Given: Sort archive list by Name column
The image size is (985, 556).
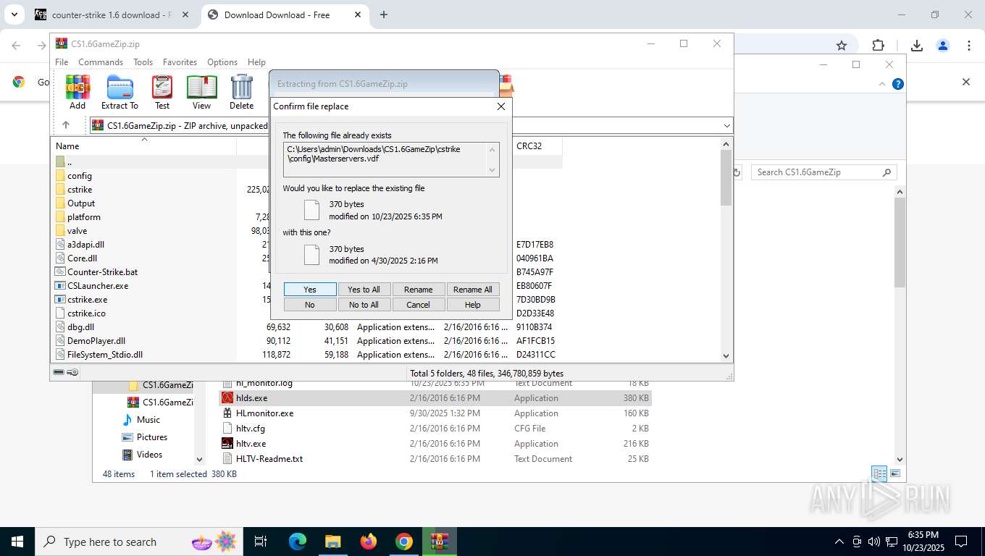Looking at the screenshot, I should tap(145, 146).
